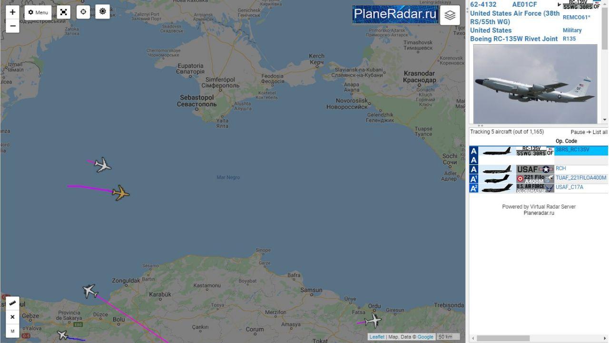Click 55WG 38RS operator flag in detail header
The width and height of the screenshot is (609, 343).
(x=581, y=5)
